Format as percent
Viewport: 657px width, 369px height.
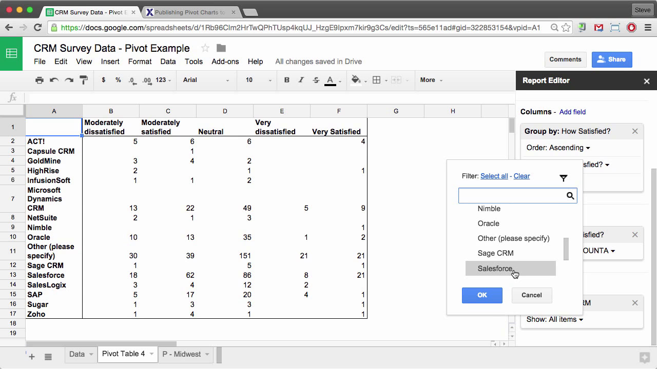(x=118, y=80)
